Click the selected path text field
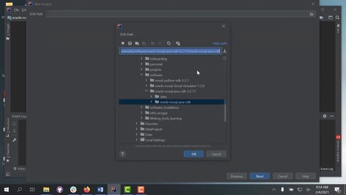346x195 pixels. click(170, 51)
